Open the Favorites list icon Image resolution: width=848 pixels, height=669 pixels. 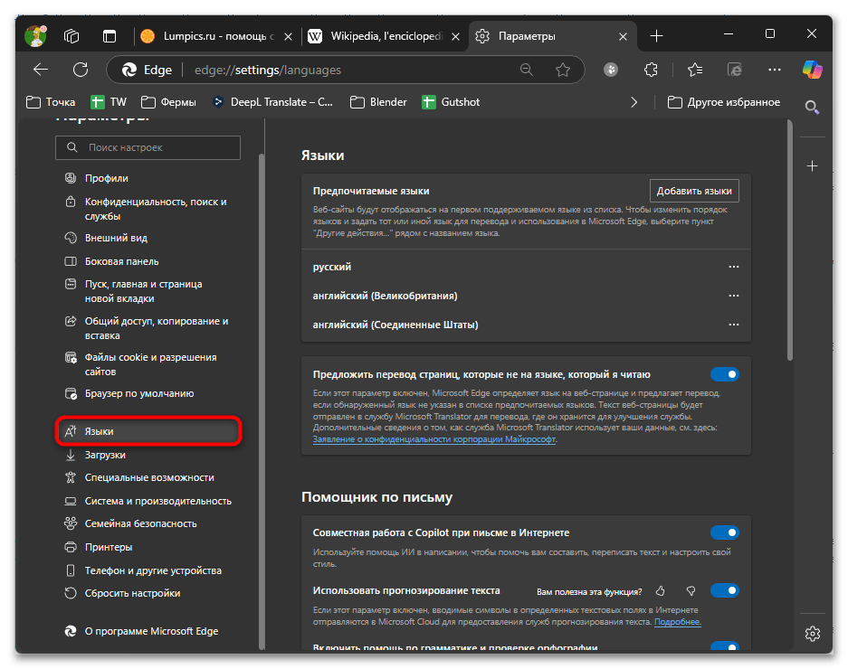[x=695, y=70]
